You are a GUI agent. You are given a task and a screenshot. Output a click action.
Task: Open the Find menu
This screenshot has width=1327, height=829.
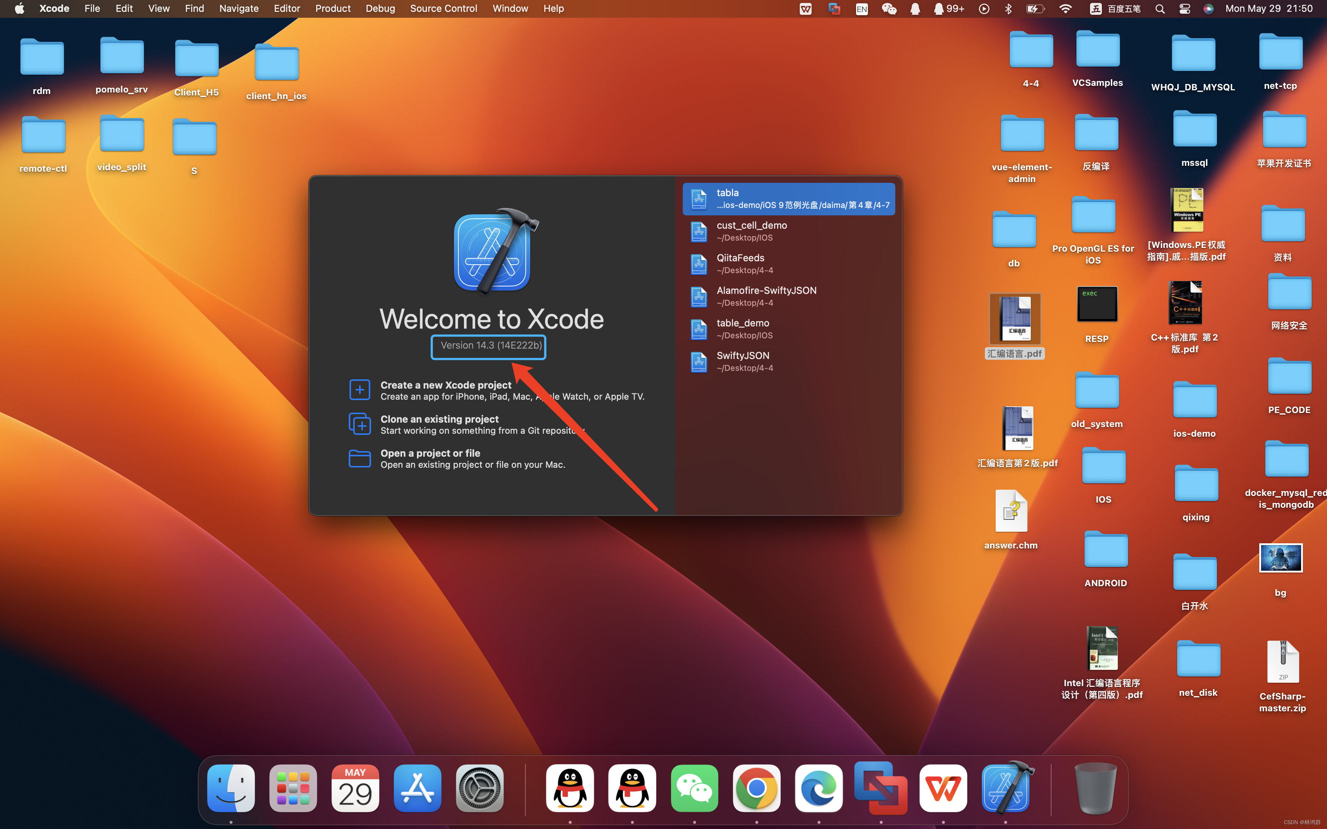coord(194,8)
